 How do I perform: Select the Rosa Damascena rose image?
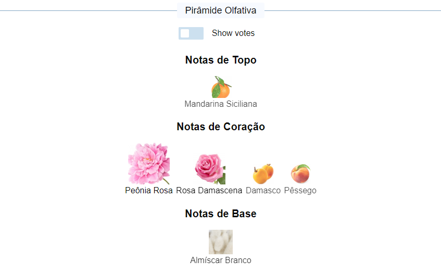click(210, 168)
